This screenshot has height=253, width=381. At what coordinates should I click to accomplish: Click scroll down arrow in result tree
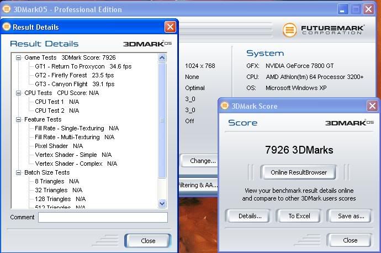pyautogui.click(x=162, y=203)
